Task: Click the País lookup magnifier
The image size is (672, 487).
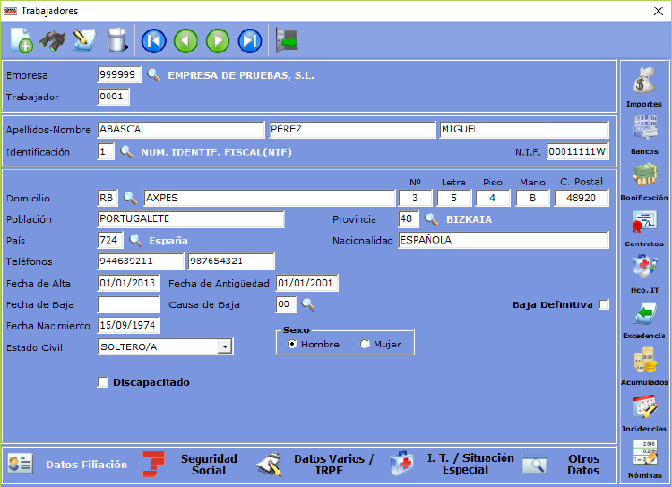Action: tap(136, 240)
